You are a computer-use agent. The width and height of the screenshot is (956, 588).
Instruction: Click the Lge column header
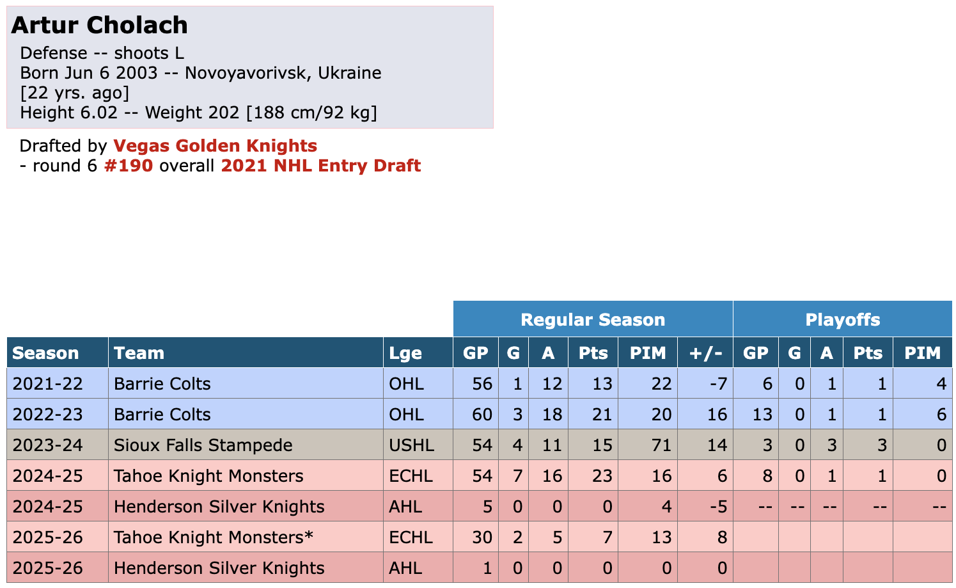(x=405, y=353)
